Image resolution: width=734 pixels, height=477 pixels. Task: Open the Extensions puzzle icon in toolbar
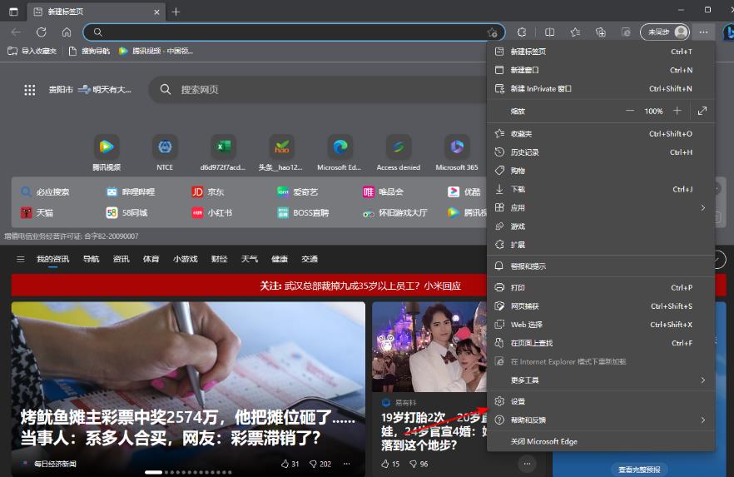pos(522,32)
